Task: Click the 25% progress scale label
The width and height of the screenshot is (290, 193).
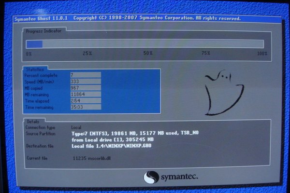Action: pos(87,54)
